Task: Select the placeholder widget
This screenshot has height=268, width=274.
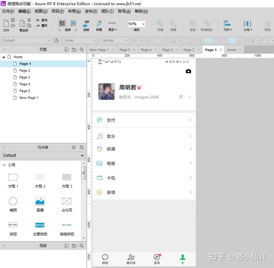Action: pos(67,205)
